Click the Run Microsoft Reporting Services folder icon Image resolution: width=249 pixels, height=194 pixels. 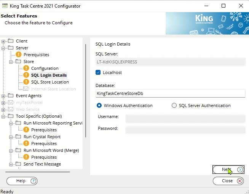(x=18, y=123)
